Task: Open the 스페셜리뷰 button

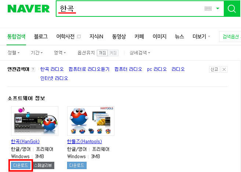Action: point(43,165)
